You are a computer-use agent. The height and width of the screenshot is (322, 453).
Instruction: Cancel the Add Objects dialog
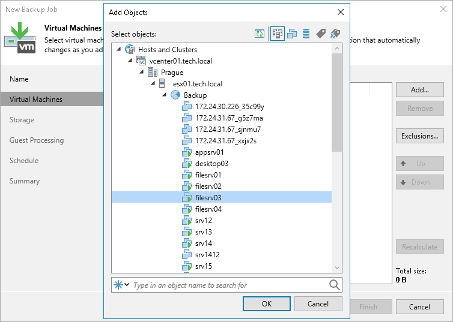(x=318, y=303)
